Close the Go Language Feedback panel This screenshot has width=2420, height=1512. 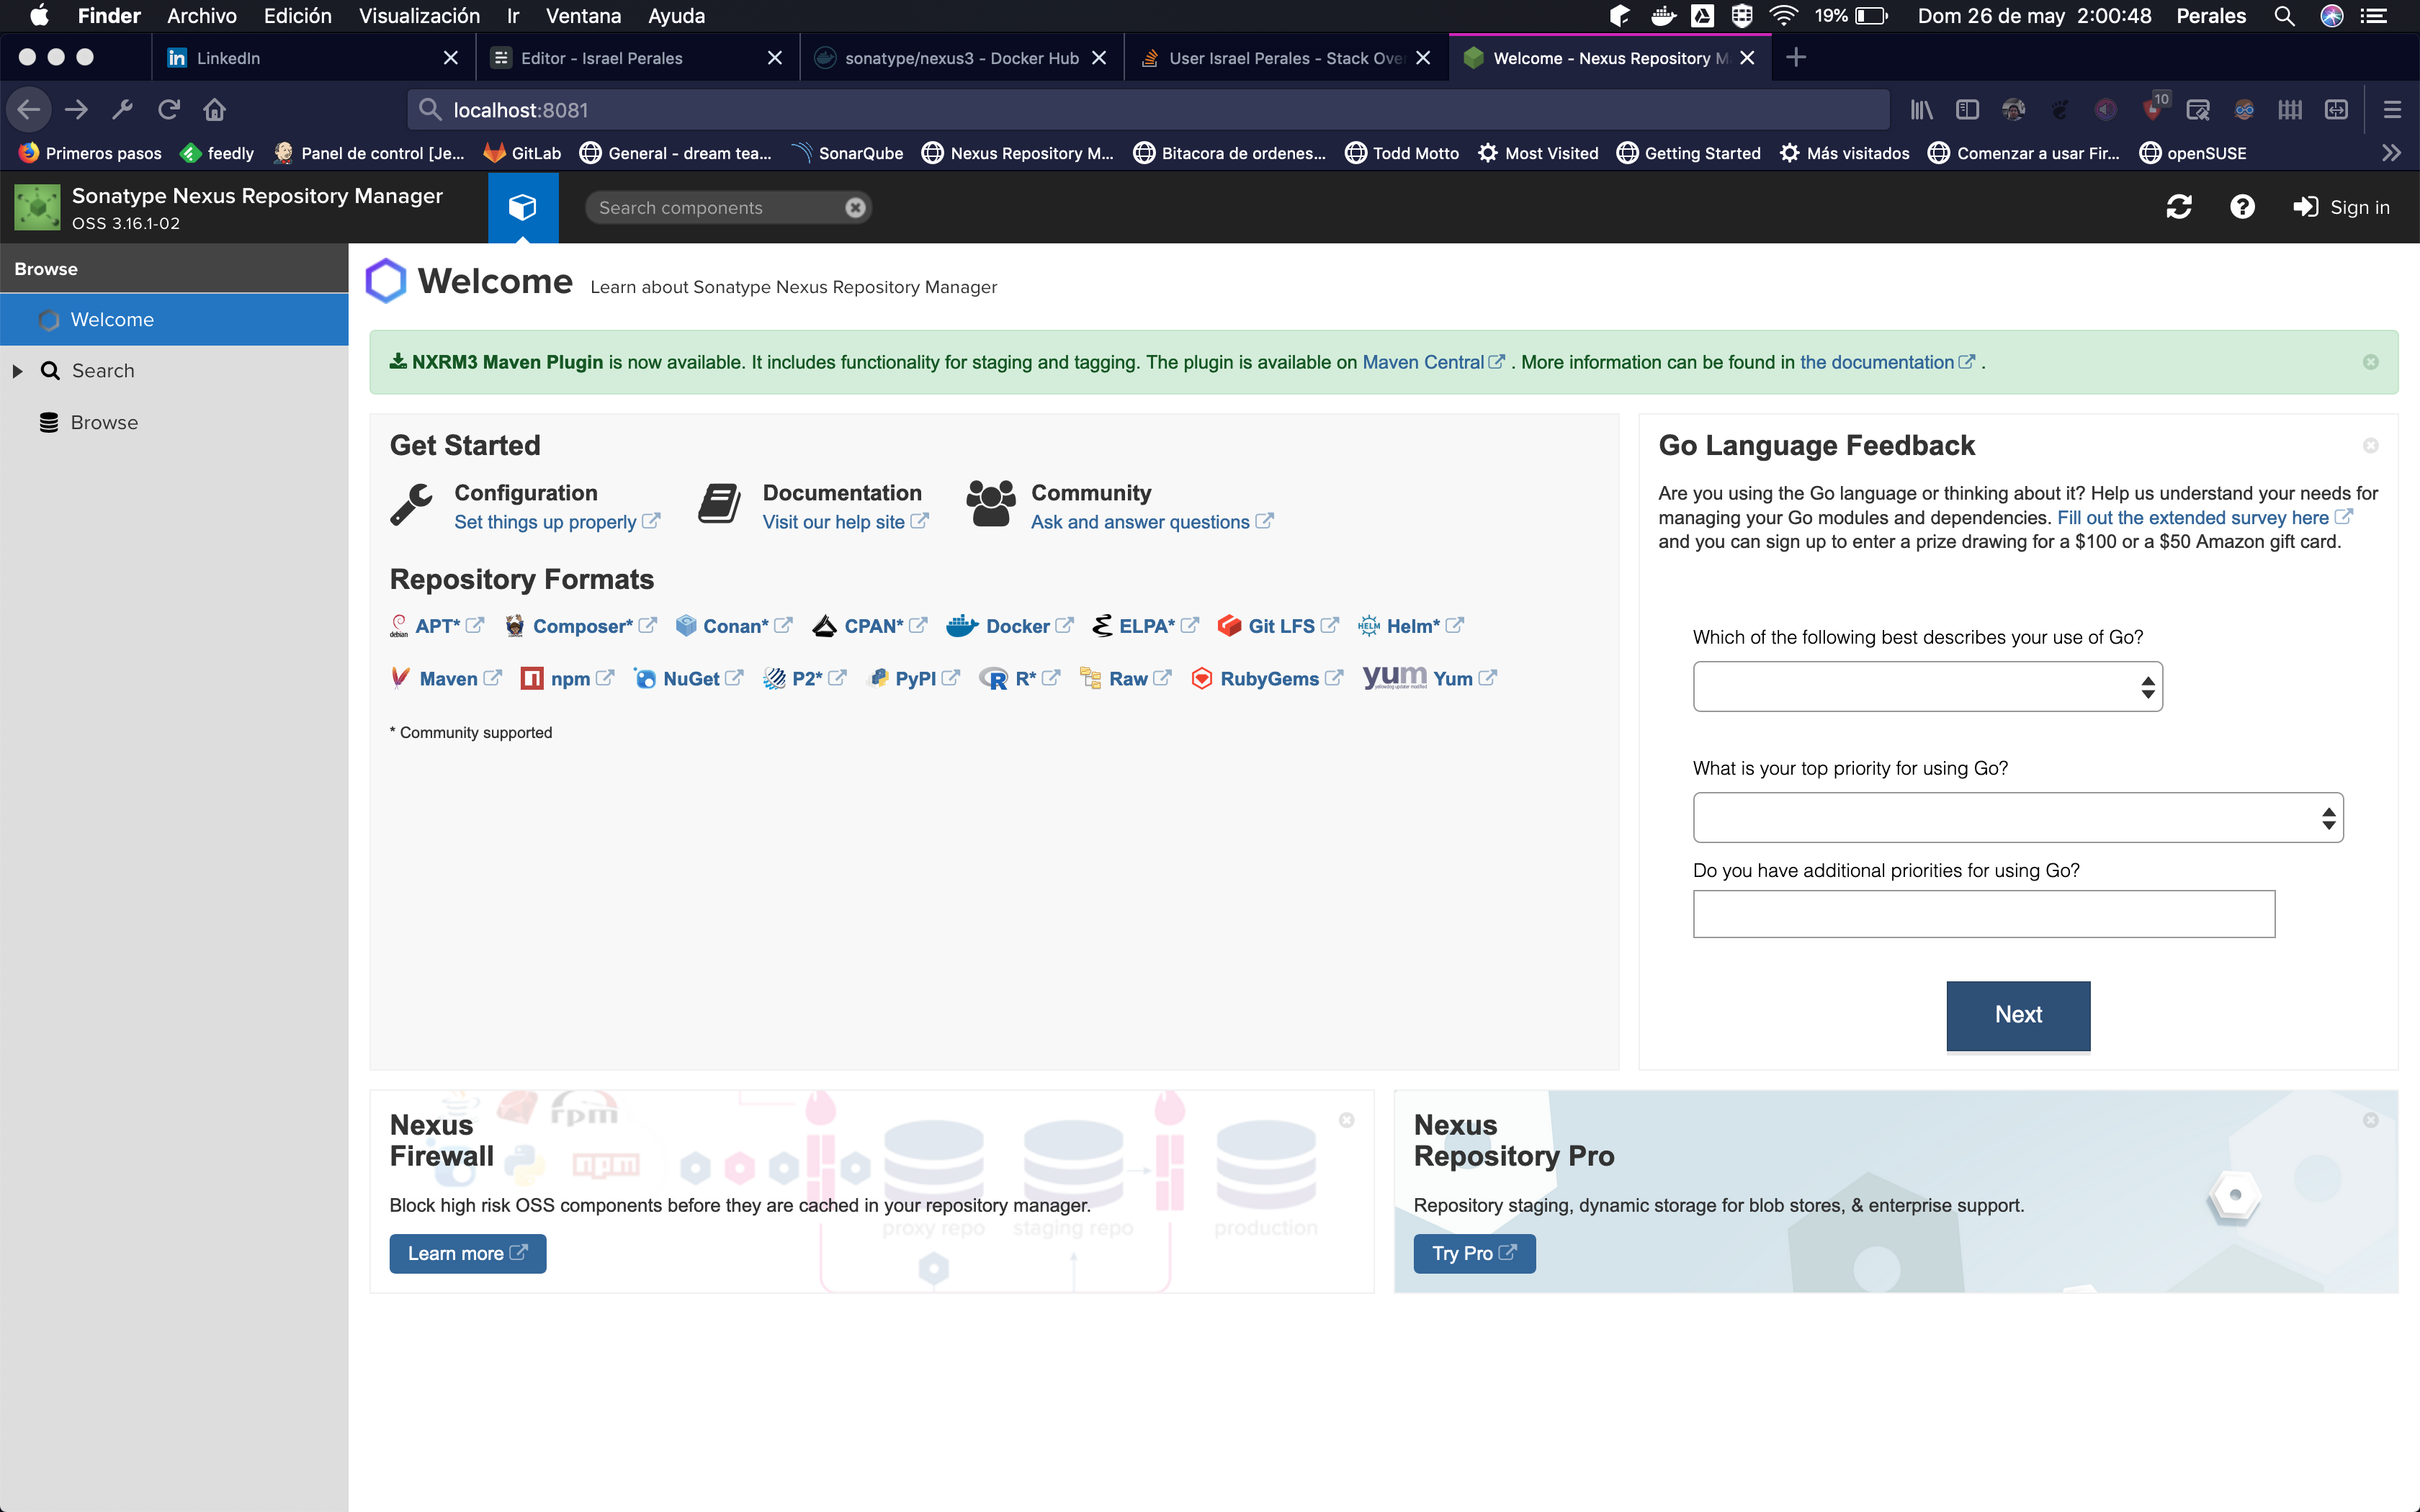pos(2371,446)
